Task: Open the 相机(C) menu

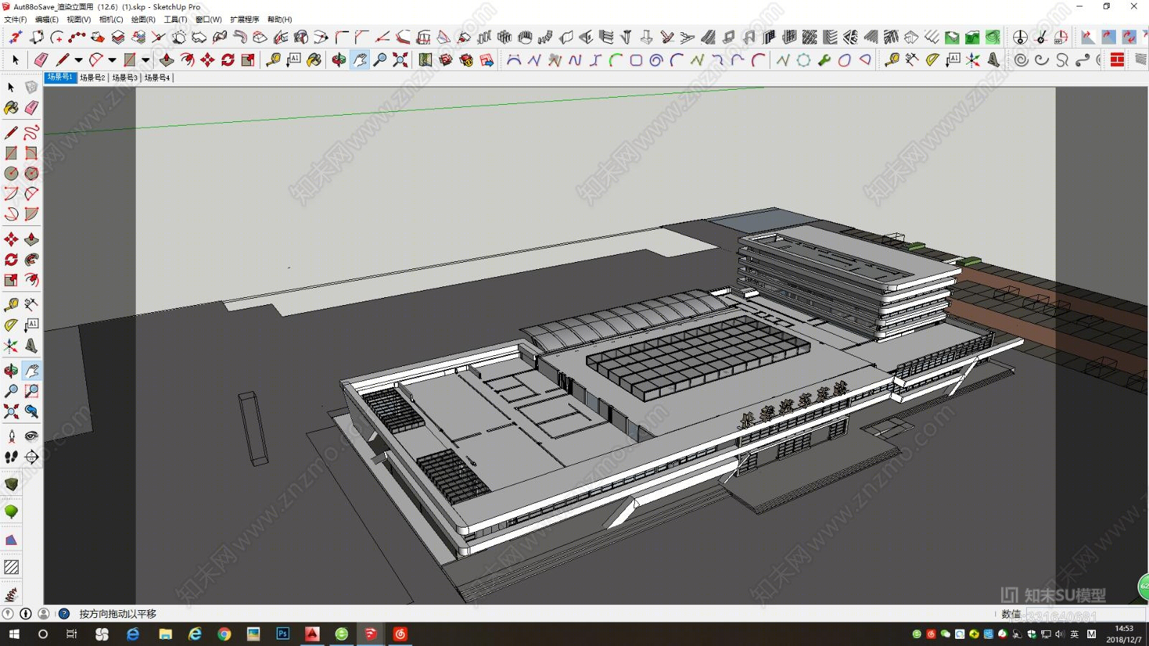Action: pos(111,19)
